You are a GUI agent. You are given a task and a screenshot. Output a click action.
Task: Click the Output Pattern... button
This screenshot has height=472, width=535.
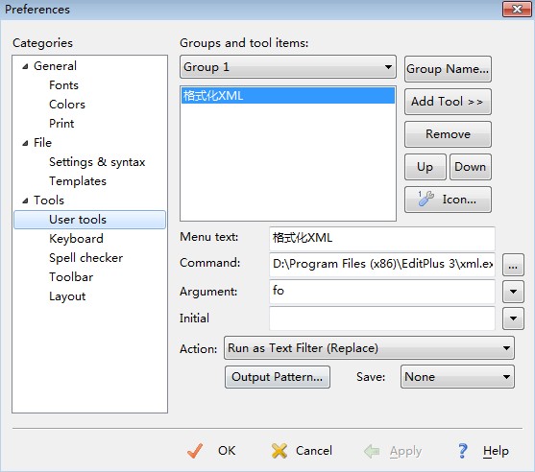point(277,377)
